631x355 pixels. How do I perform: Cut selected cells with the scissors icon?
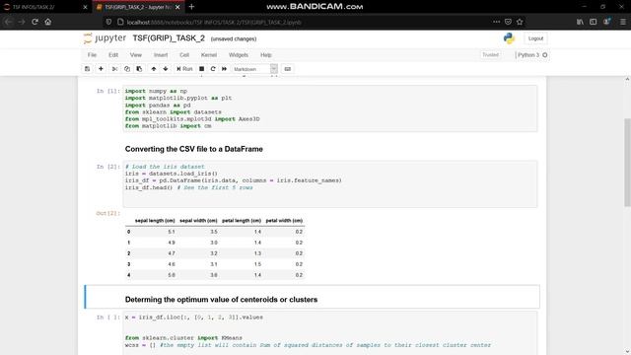[114, 69]
